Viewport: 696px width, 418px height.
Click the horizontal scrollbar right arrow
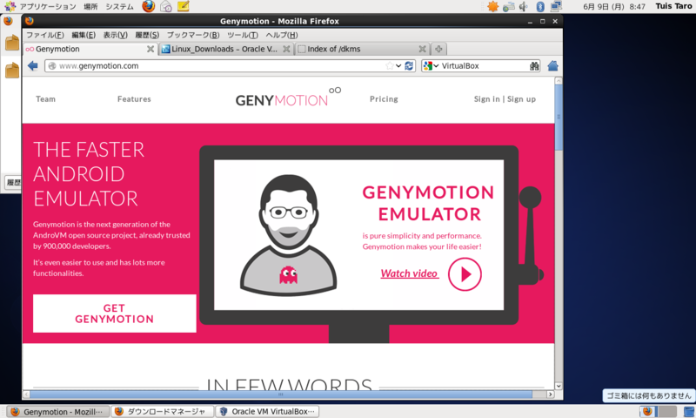pos(550,394)
